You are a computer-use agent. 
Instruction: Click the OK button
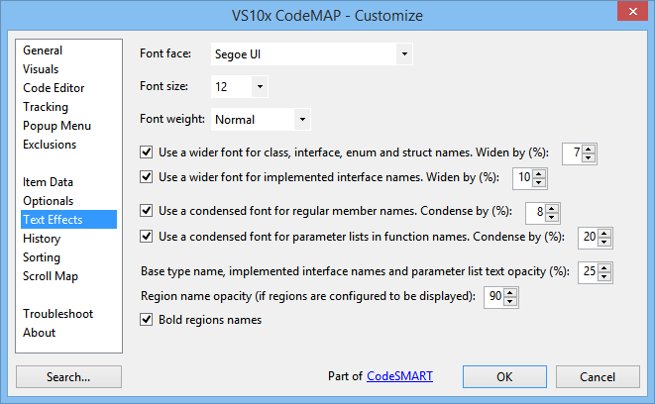pyautogui.click(x=504, y=377)
